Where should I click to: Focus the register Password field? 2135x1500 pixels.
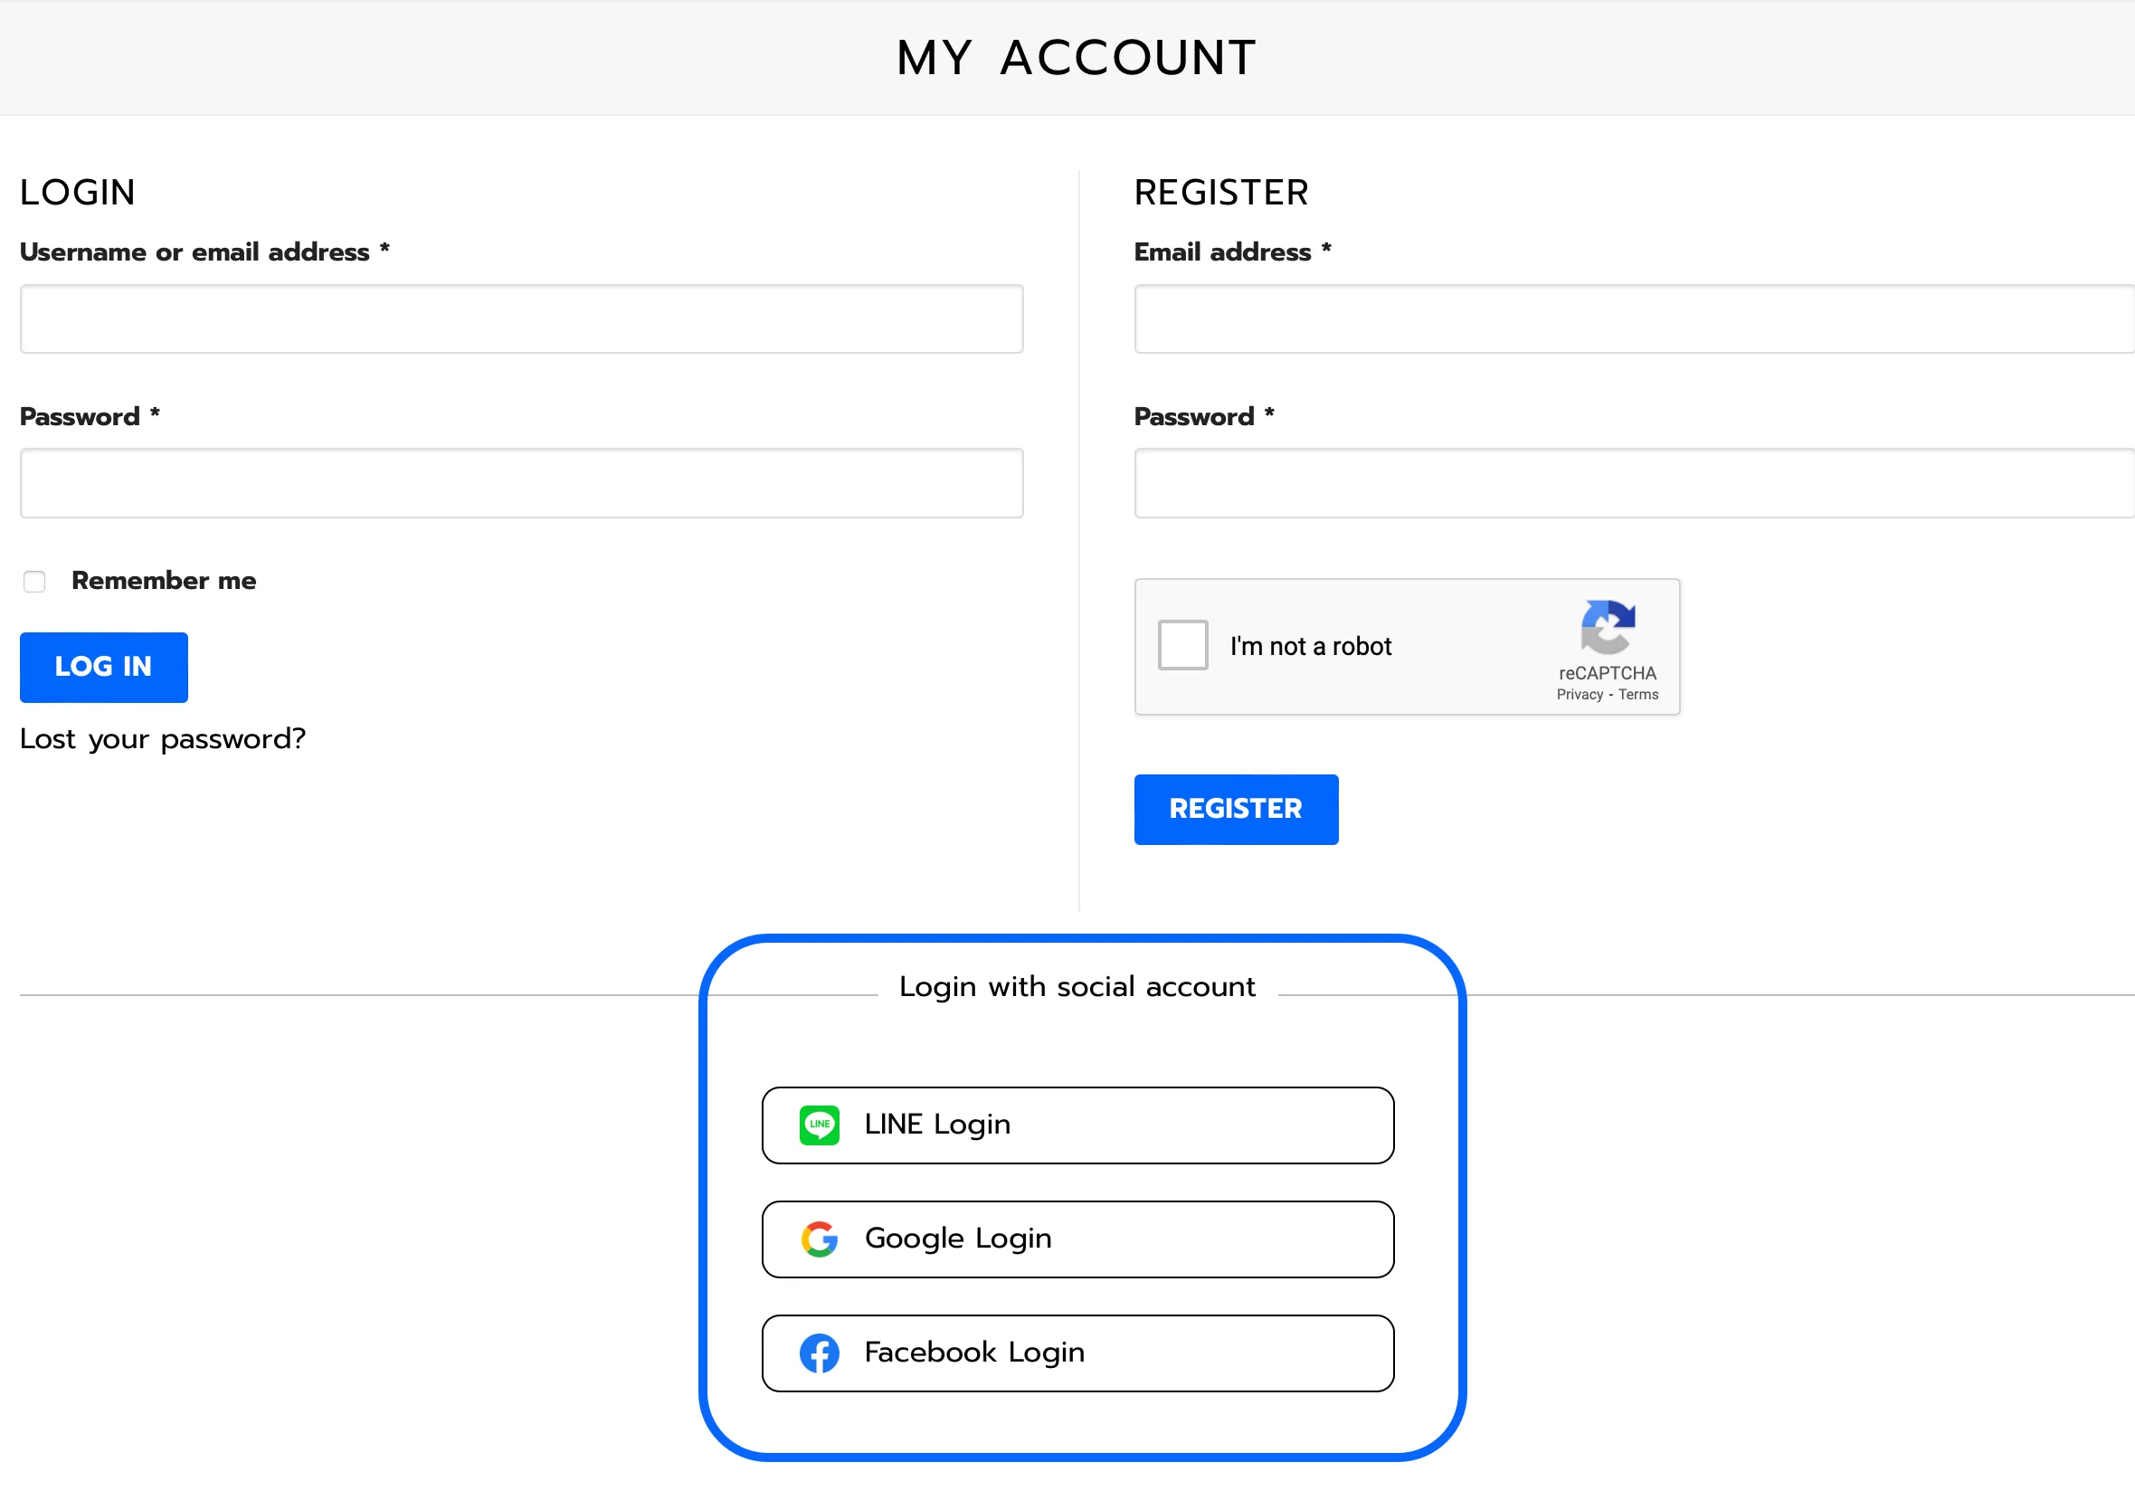point(1633,484)
